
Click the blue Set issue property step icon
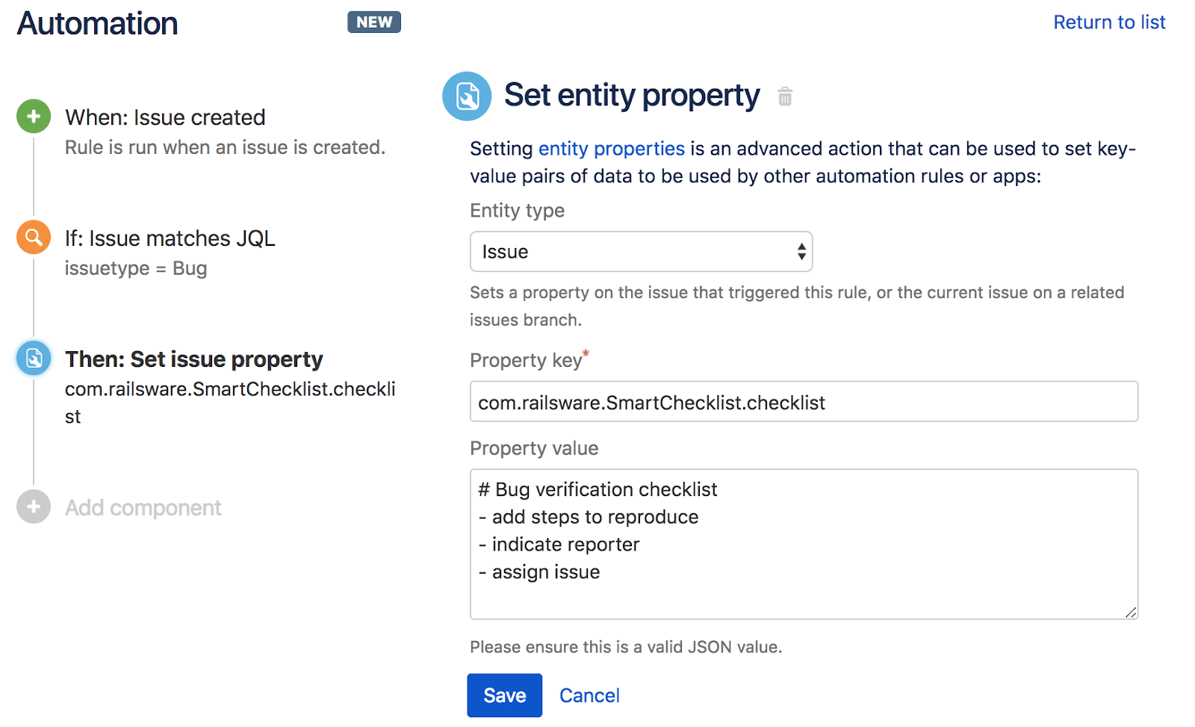point(34,359)
